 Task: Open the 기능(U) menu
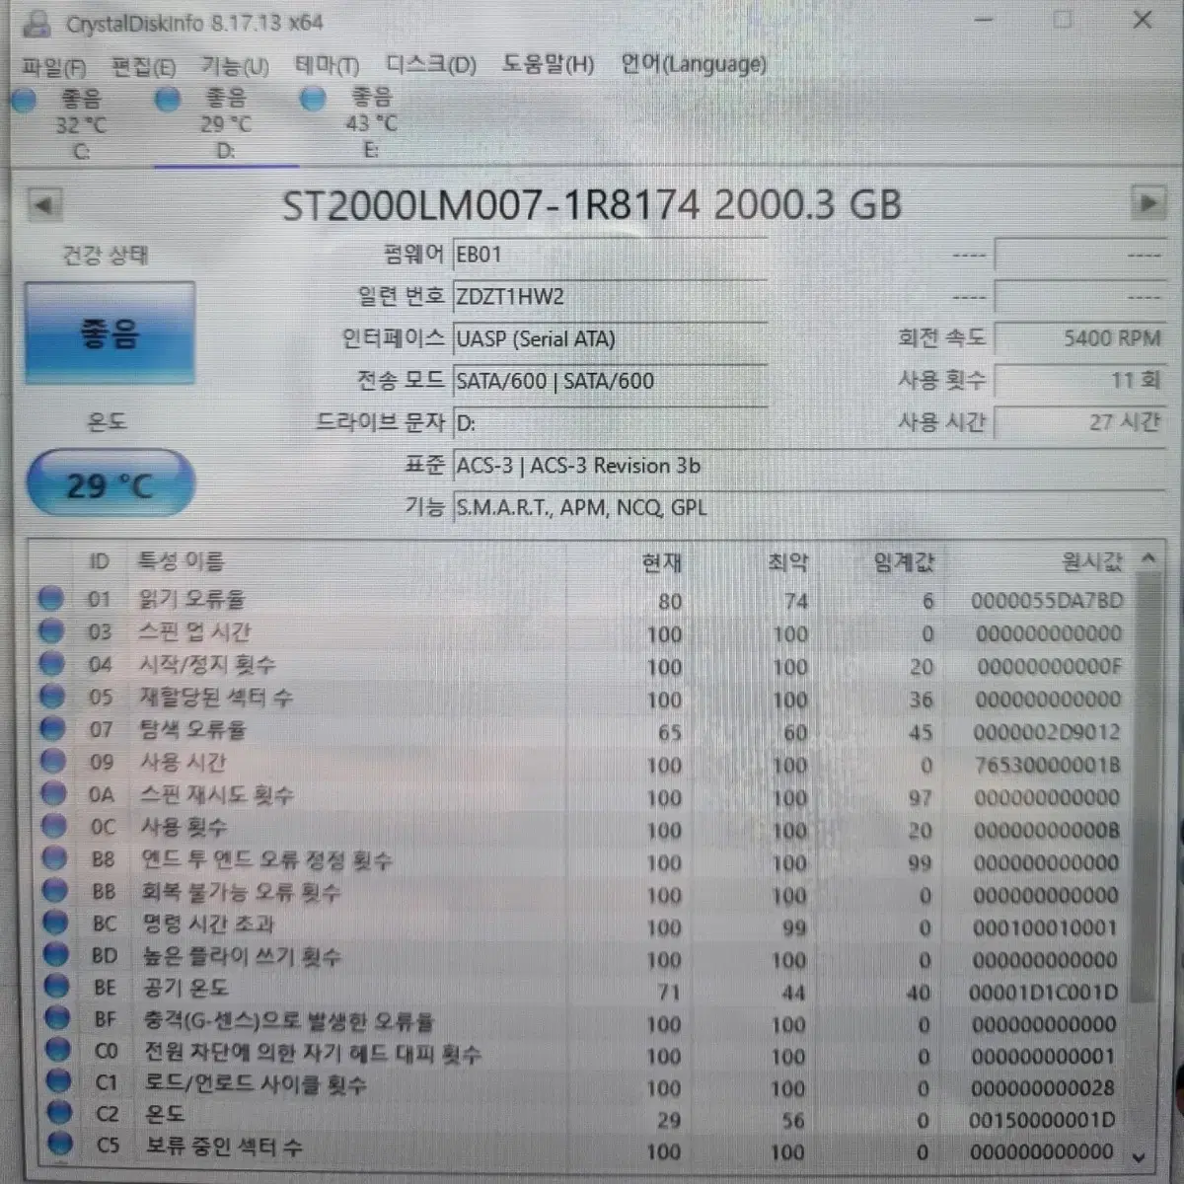click(x=234, y=67)
